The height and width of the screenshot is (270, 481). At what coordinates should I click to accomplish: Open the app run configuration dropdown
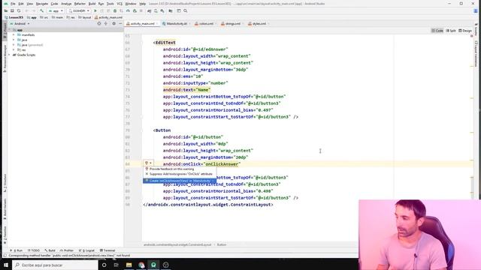pos(56,10)
